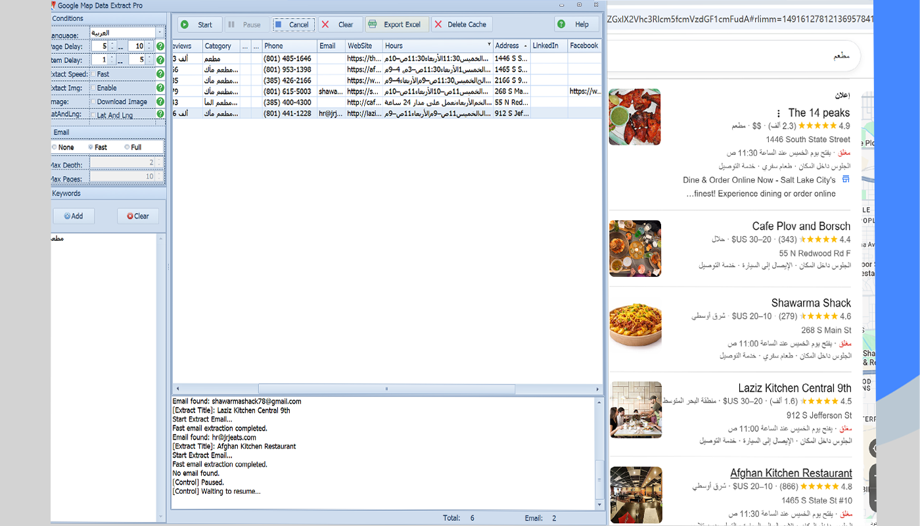The height and width of the screenshot is (526, 920).
Task: Adjust Page Delay minimum spinner
Action: 112,47
